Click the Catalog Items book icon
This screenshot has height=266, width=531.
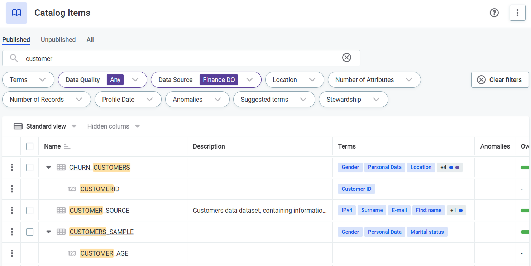click(x=16, y=13)
